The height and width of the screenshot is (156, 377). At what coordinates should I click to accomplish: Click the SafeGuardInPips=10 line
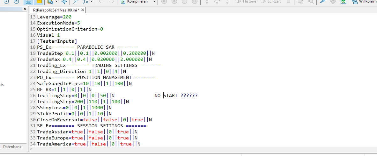85,83
